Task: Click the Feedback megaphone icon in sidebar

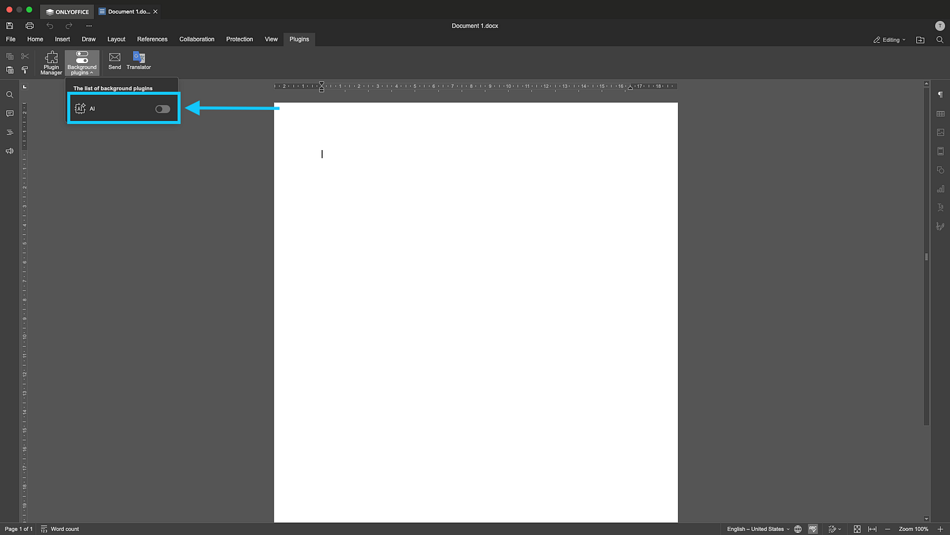Action: pyautogui.click(x=9, y=151)
